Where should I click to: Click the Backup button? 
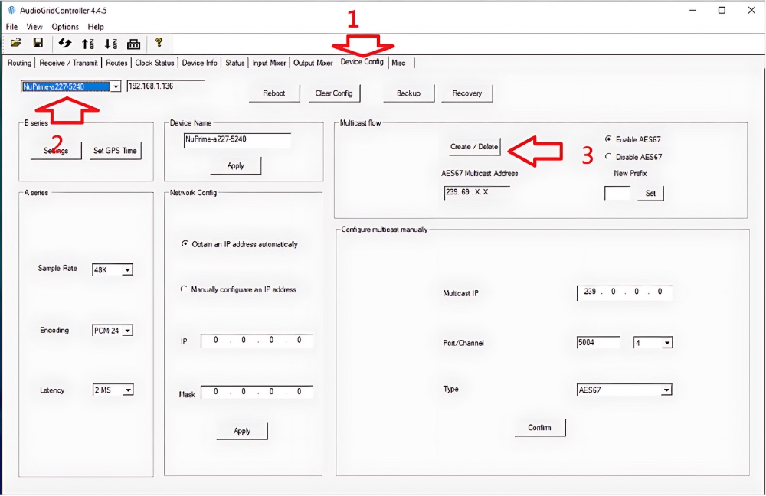(x=408, y=93)
